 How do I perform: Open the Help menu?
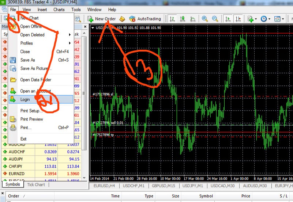coord(112,9)
